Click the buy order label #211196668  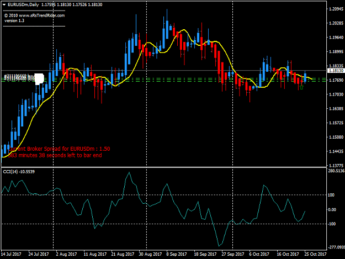pyautogui.click(x=19, y=76)
